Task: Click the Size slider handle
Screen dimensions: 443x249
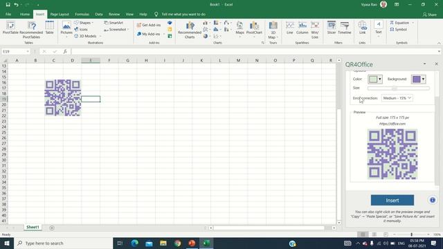Action: (395, 88)
